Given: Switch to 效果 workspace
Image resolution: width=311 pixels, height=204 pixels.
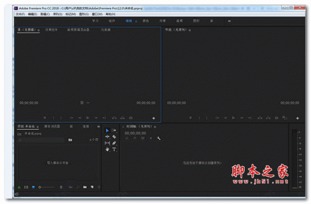Looking at the screenshot, I should (162, 21).
